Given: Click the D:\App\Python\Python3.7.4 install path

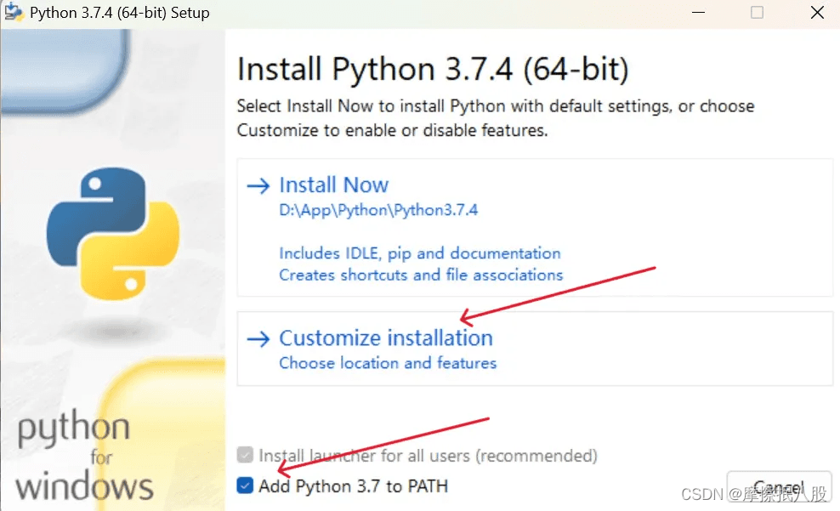Looking at the screenshot, I should click(378, 210).
